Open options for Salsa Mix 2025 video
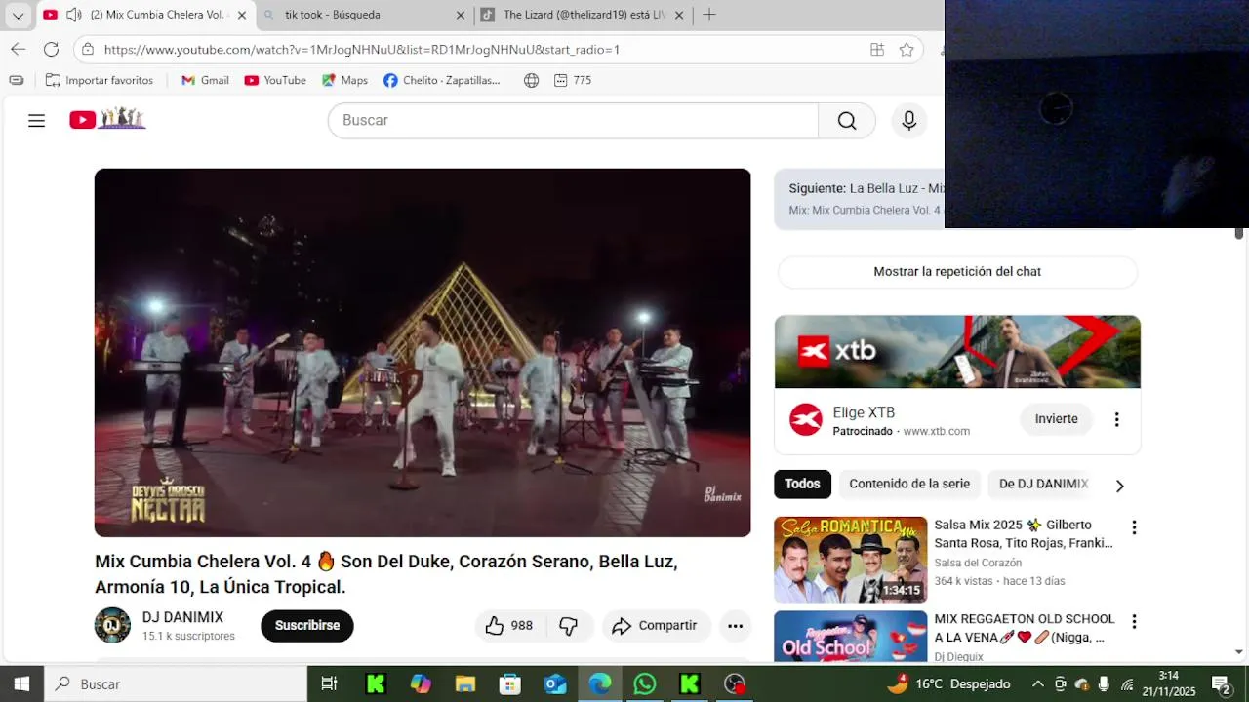 pos(1134,527)
